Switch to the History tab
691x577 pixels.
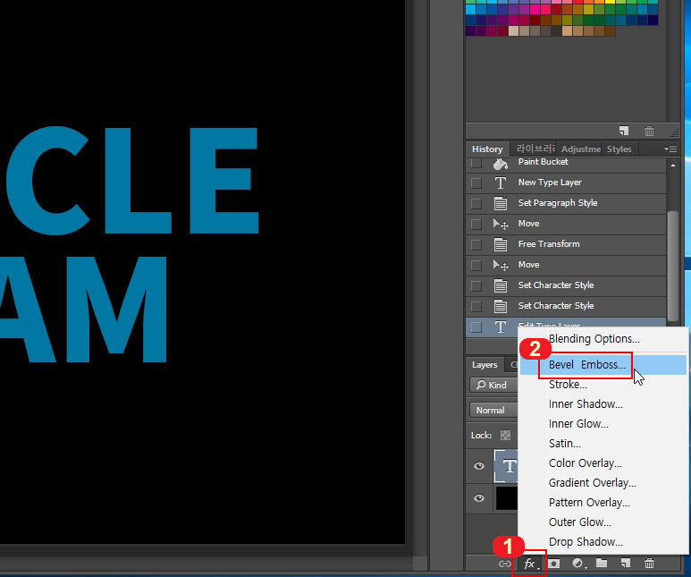(x=487, y=149)
